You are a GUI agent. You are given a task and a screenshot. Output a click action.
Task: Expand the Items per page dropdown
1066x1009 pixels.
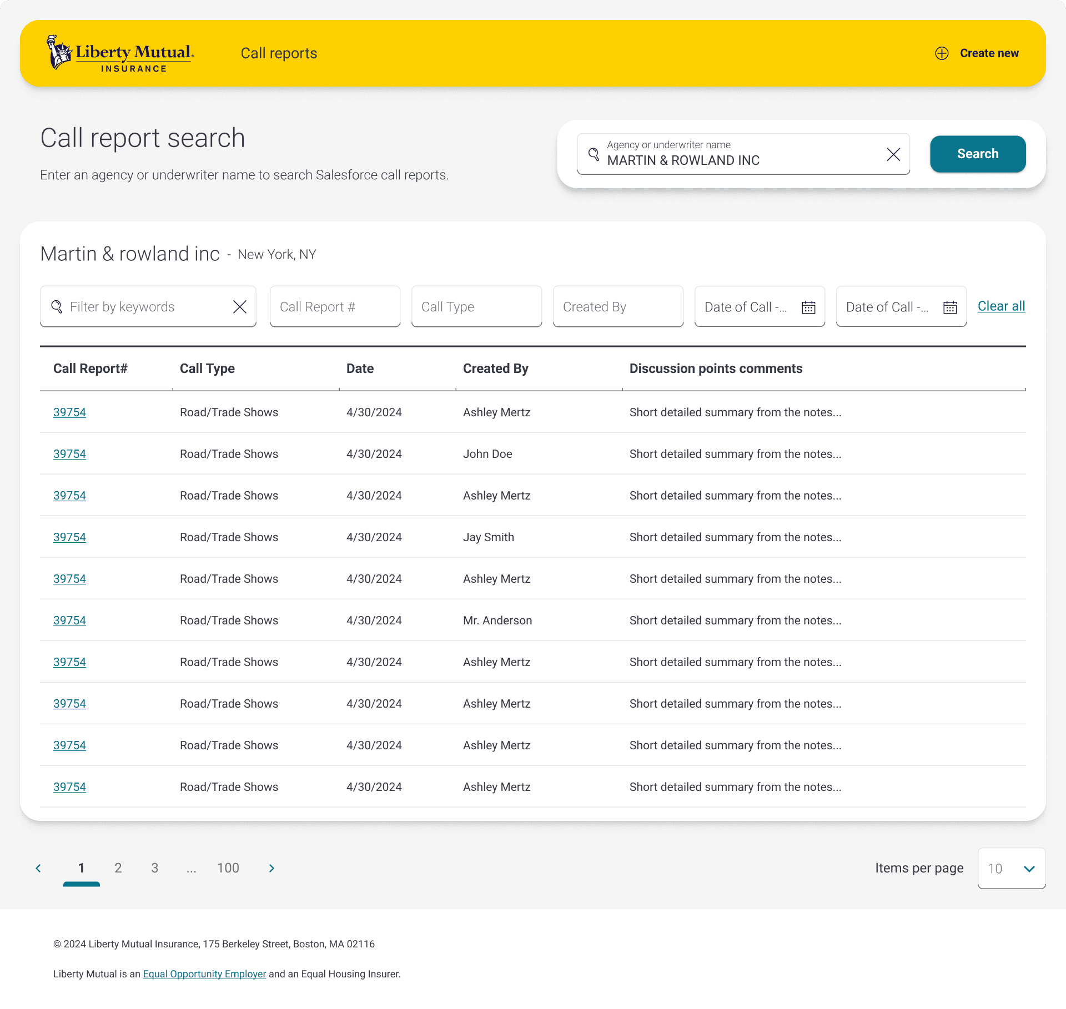pyautogui.click(x=1011, y=869)
